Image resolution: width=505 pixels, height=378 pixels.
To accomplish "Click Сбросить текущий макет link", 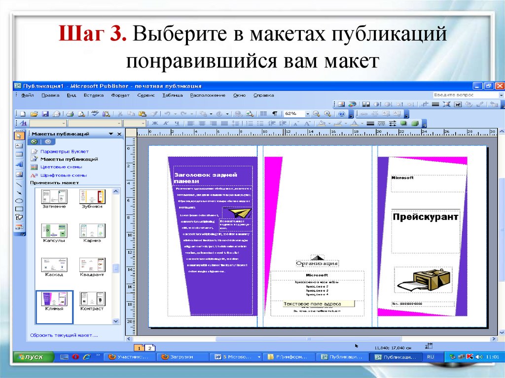I will coord(64,335).
